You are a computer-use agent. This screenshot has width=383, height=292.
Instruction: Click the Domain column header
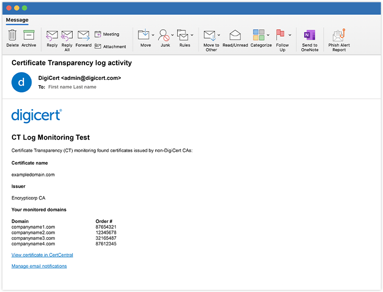pos(20,221)
